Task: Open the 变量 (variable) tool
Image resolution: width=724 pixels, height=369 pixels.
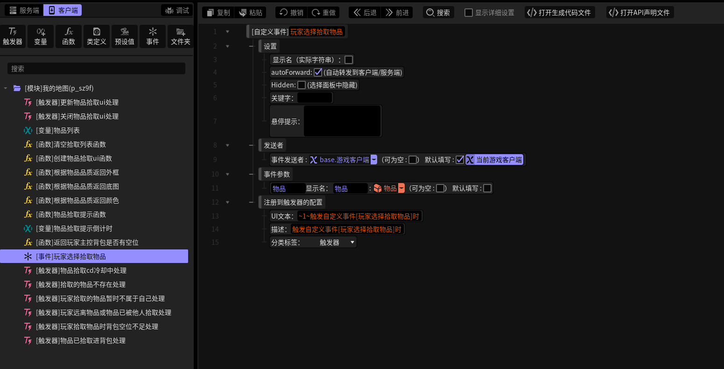Action: [41, 36]
